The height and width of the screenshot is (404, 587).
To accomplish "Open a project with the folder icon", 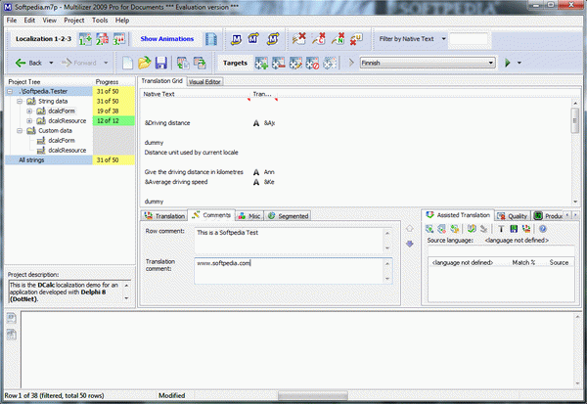I will (144, 63).
